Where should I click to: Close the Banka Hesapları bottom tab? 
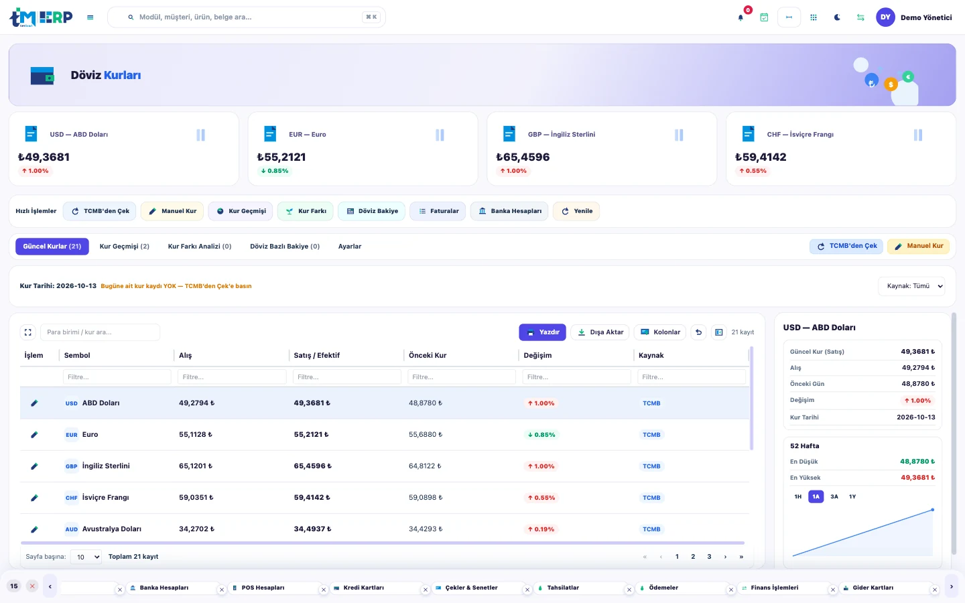[x=222, y=590]
